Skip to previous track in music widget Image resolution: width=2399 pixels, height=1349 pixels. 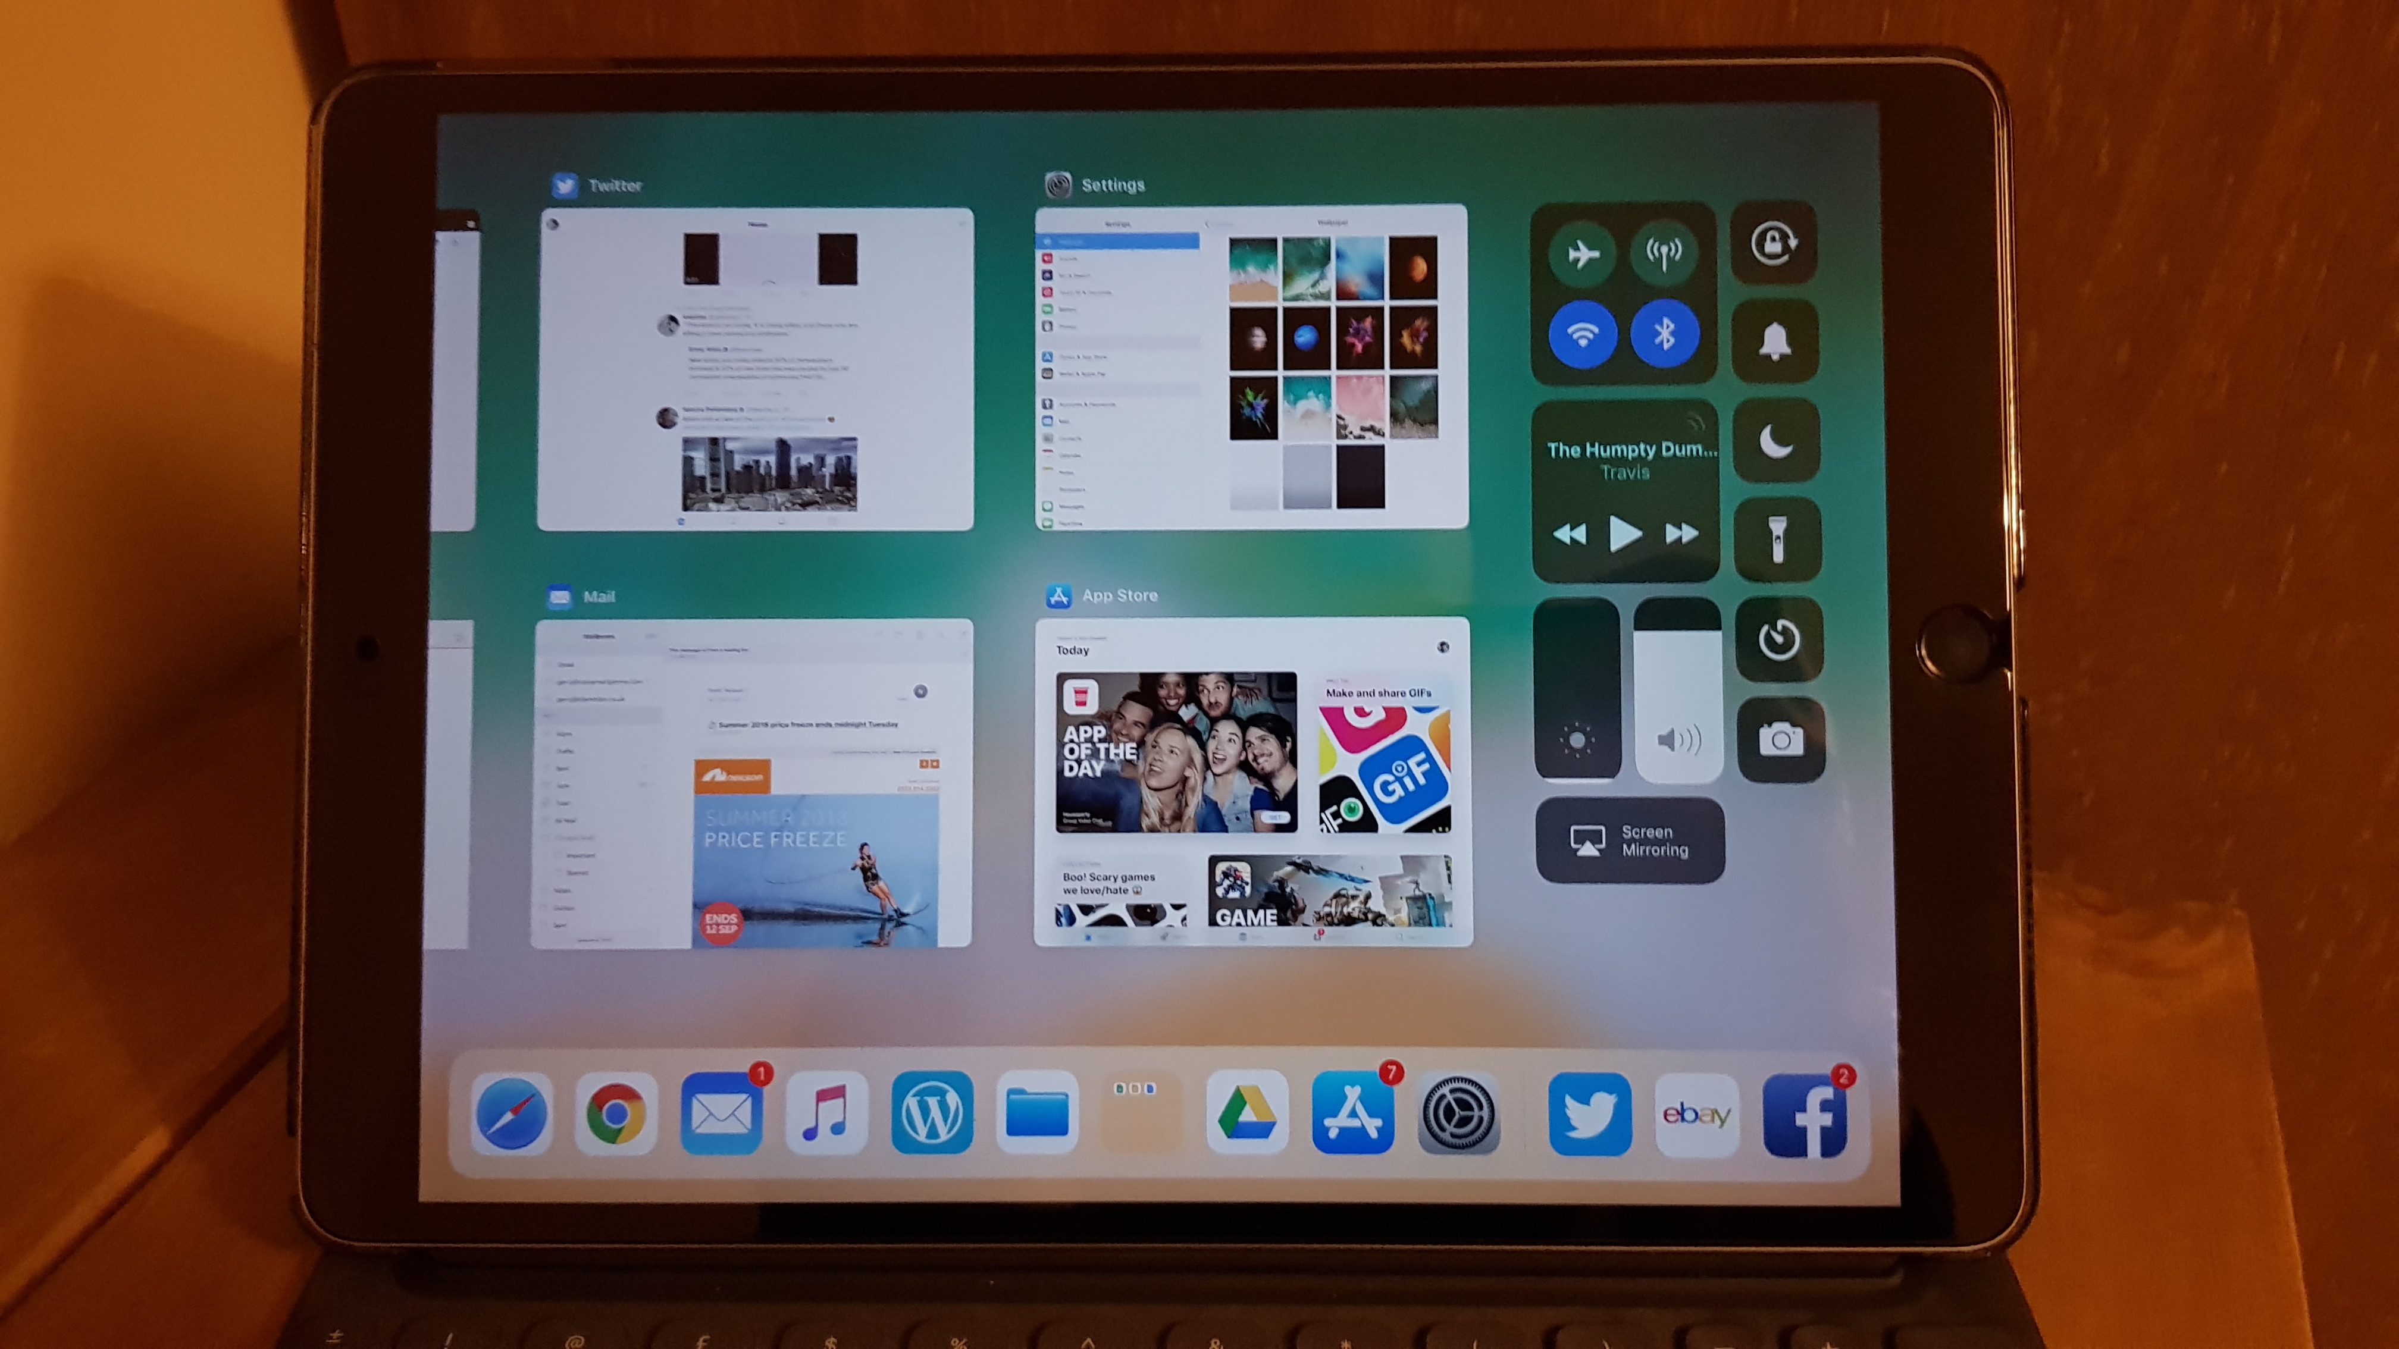[1569, 534]
